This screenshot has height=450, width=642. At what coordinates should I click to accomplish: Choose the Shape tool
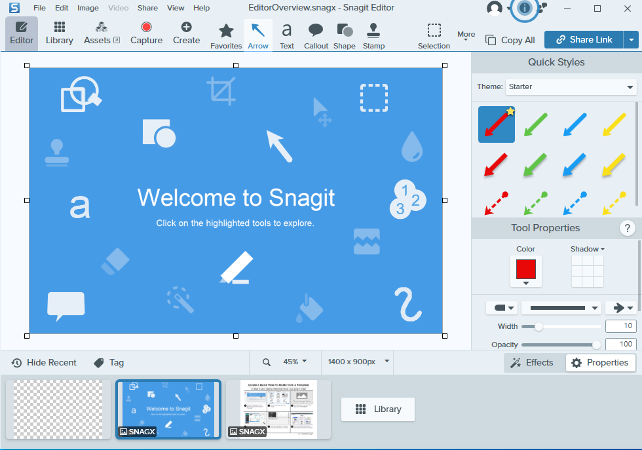(x=344, y=35)
